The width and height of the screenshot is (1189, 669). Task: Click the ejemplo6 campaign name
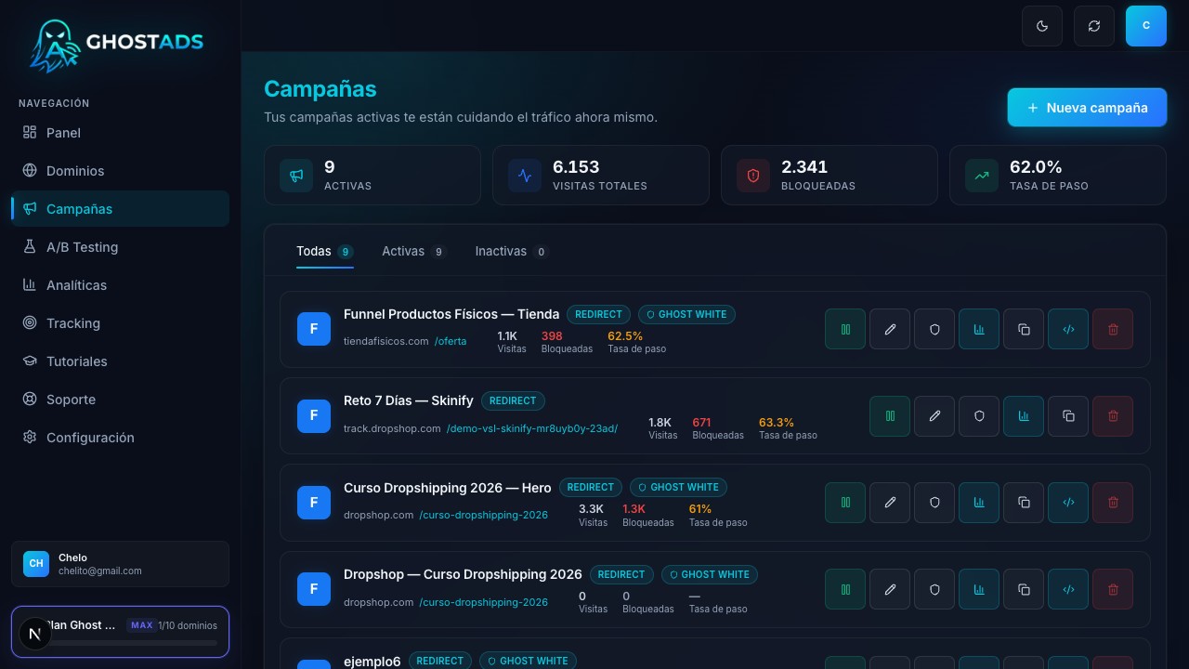[372, 662]
